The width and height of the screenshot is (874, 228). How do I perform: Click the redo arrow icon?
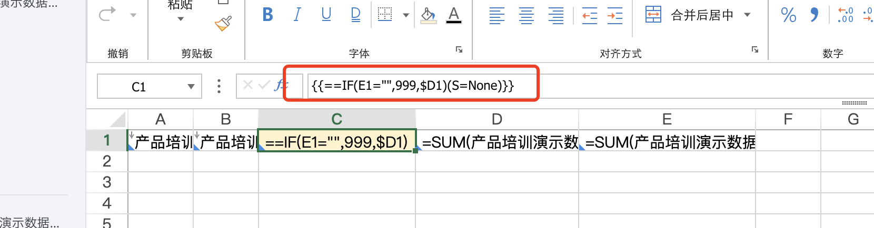click(107, 14)
